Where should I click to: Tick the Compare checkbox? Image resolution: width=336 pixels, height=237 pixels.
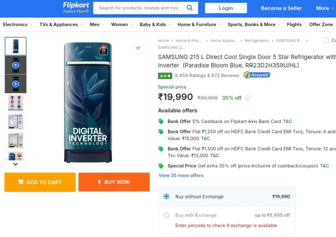326,40
